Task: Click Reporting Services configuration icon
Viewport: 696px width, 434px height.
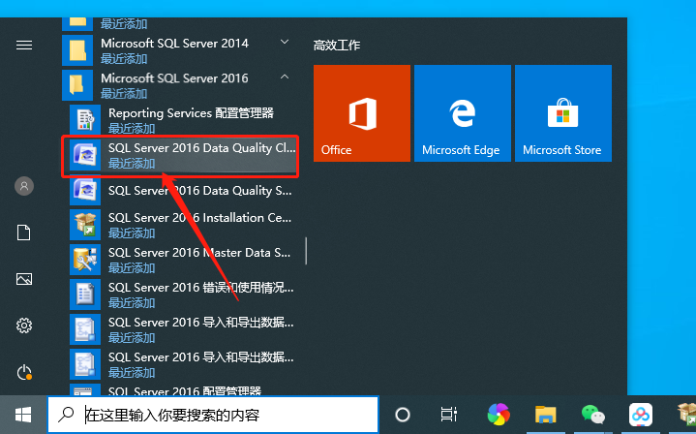Action: (x=85, y=120)
